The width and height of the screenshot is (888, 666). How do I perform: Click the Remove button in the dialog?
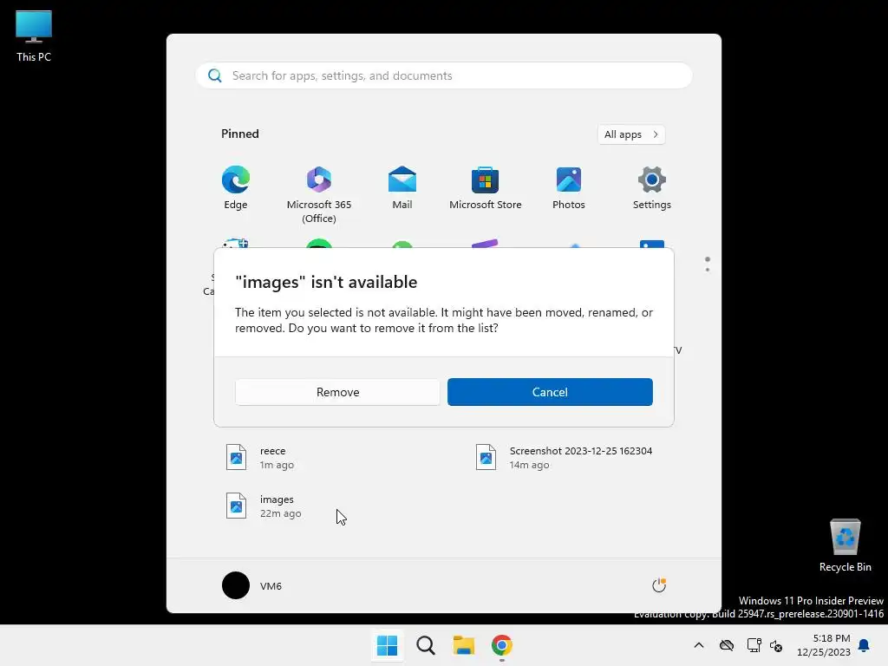coord(337,392)
